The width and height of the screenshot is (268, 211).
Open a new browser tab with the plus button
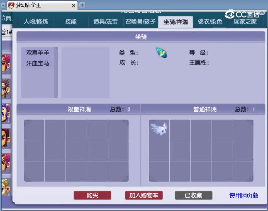[x=82, y=5]
